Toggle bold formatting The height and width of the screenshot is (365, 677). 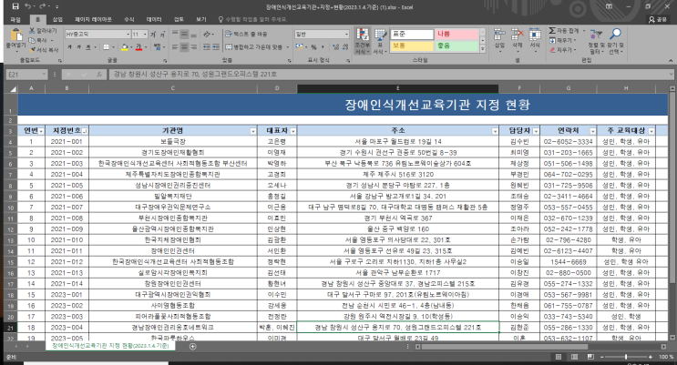tap(69, 47)
